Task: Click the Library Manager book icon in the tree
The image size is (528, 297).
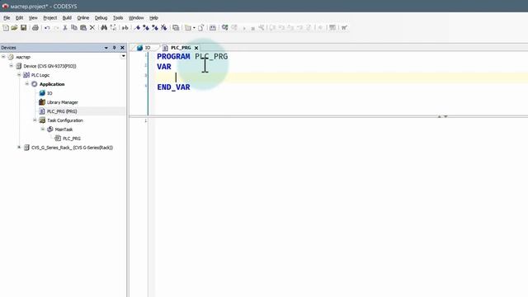Action: pyautogui.click(x=42, y=102)
